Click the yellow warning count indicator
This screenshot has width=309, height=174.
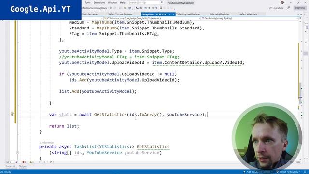click(x=31, y=162)
